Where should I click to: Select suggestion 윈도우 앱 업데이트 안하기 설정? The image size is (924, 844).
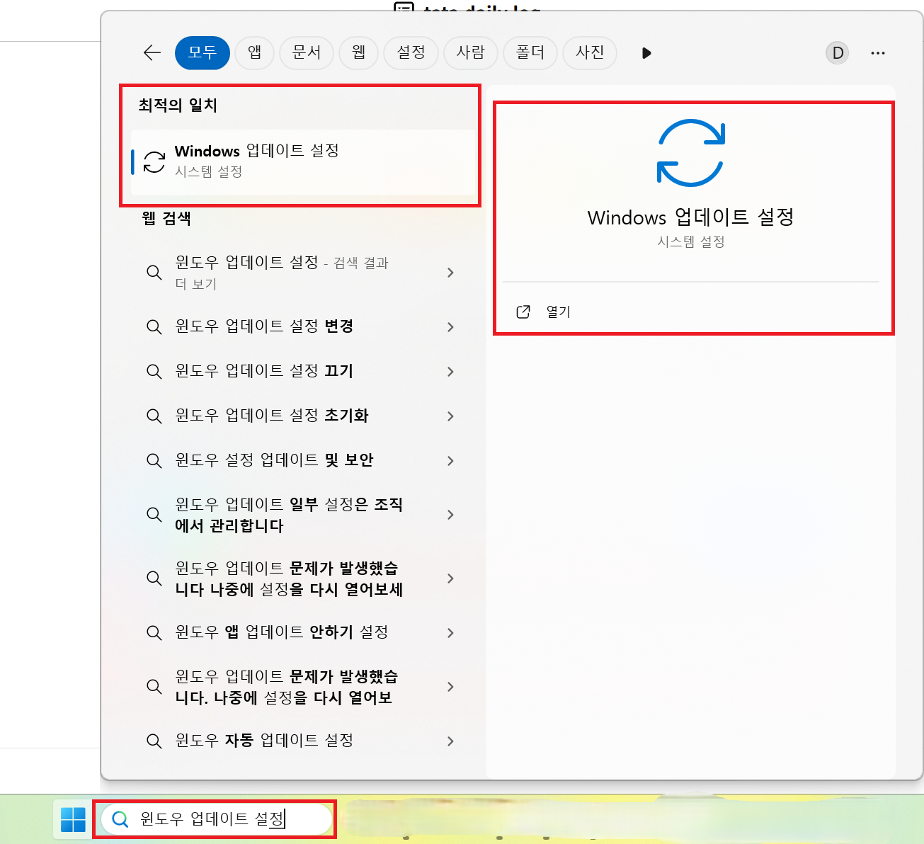[x=303, y=632]
